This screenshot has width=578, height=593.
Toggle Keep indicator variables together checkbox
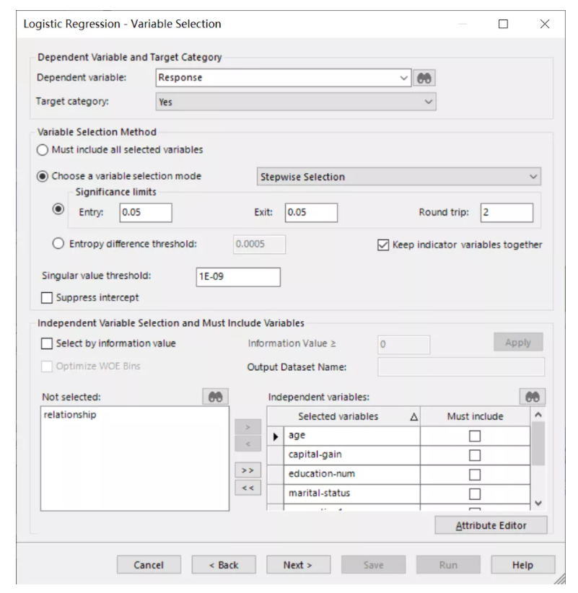coord(383,245)
